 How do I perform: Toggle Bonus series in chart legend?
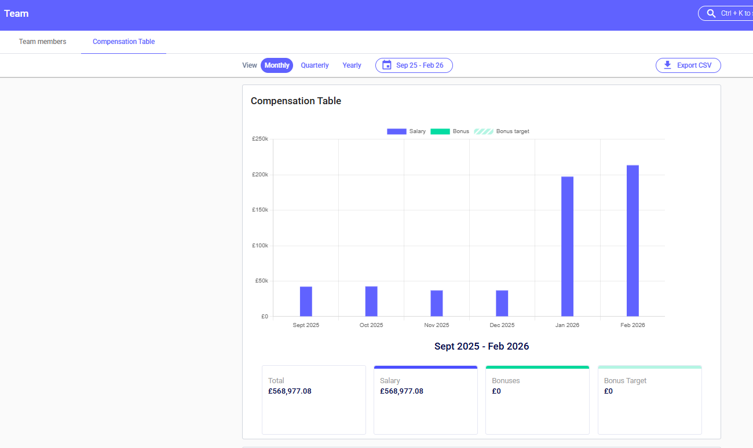pos(449,131)
